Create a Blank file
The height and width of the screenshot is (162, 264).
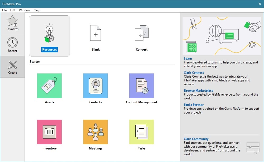[x=96, y=34]
